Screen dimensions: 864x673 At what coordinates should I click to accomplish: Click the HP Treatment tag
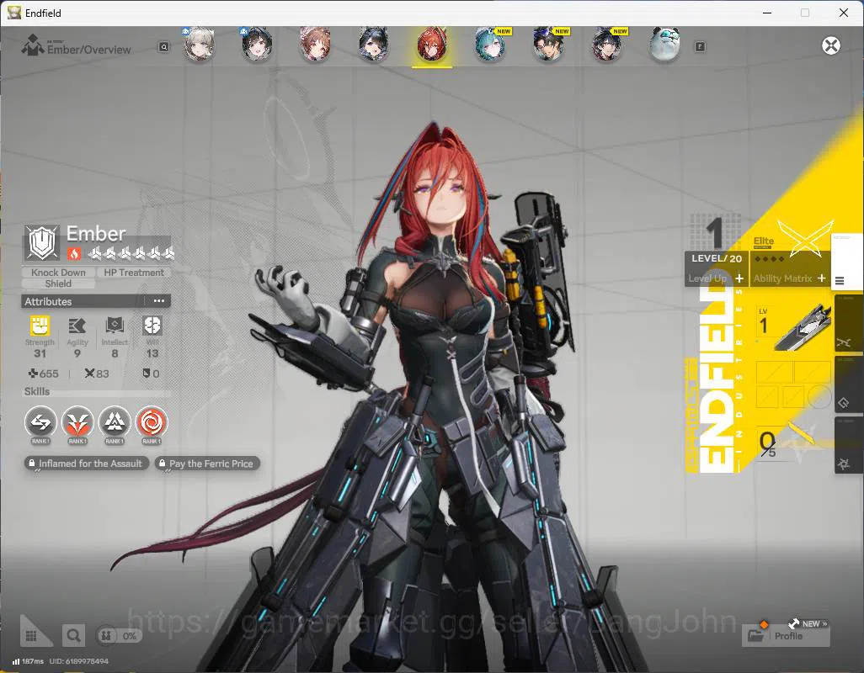(134, 273)
